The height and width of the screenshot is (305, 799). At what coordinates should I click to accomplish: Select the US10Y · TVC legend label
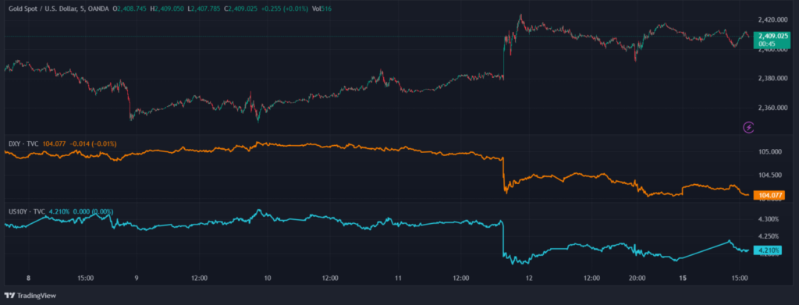[27, 211]
